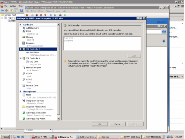The image size is (185, 139).
Task: Select the Processor icon
Action: click(x=24, y=43)
